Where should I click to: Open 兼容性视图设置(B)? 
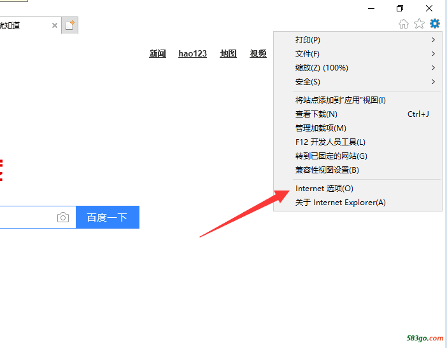(x=358, y=170)
